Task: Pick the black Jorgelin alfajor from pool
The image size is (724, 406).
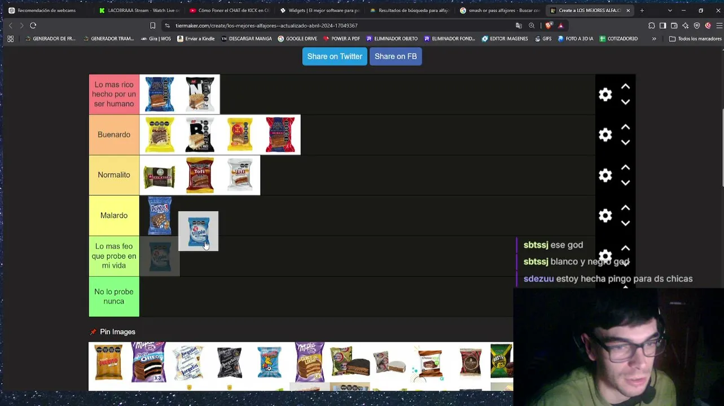Action: (229, 361)
